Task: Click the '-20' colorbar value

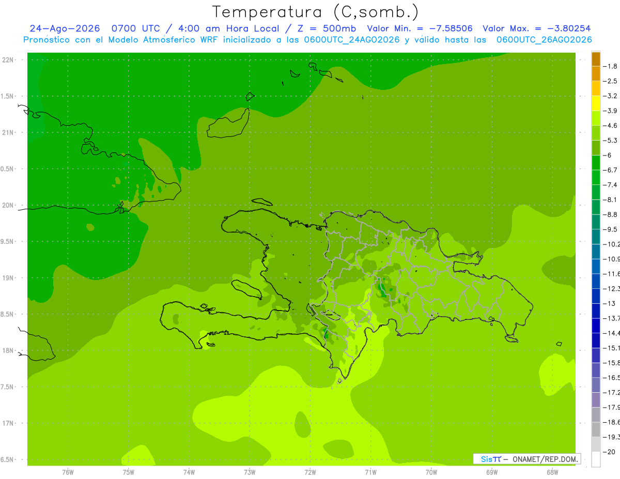Action: (609, 452)
